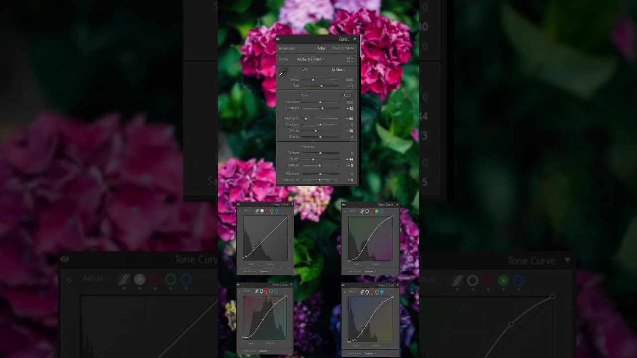The image size is (637, 358).
Task: Click the Temp value 4800
Action: tap(349, 80)
